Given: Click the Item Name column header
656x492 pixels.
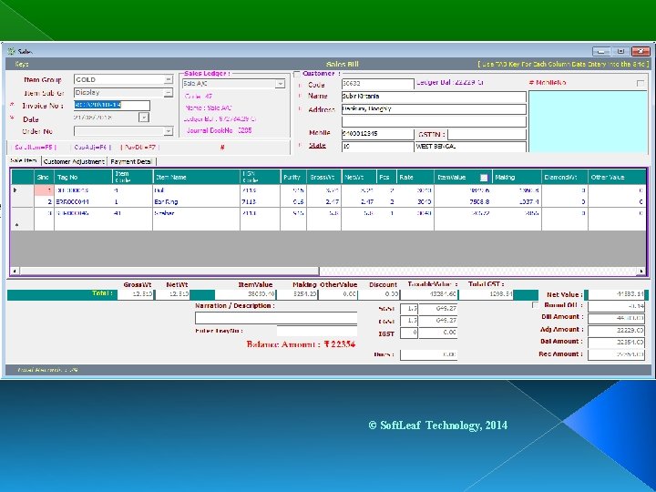Looking at the screenshot, I should point(196,177).
